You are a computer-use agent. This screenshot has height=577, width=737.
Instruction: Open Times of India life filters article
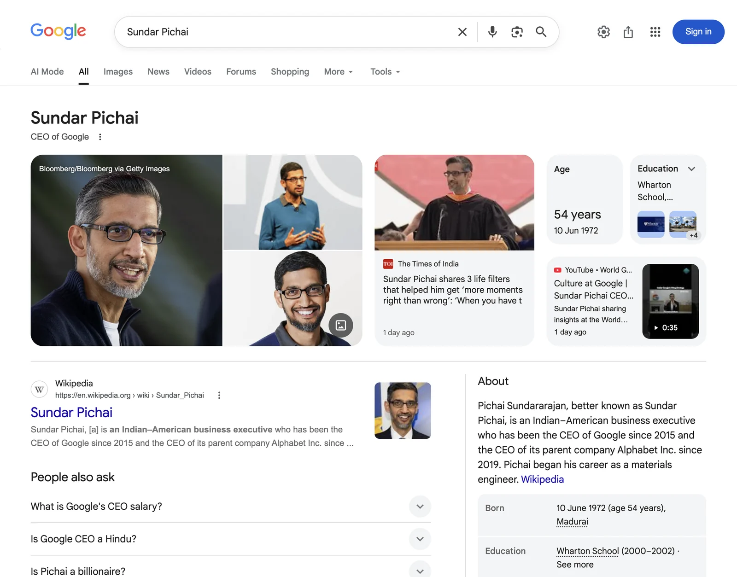[453, 290]
